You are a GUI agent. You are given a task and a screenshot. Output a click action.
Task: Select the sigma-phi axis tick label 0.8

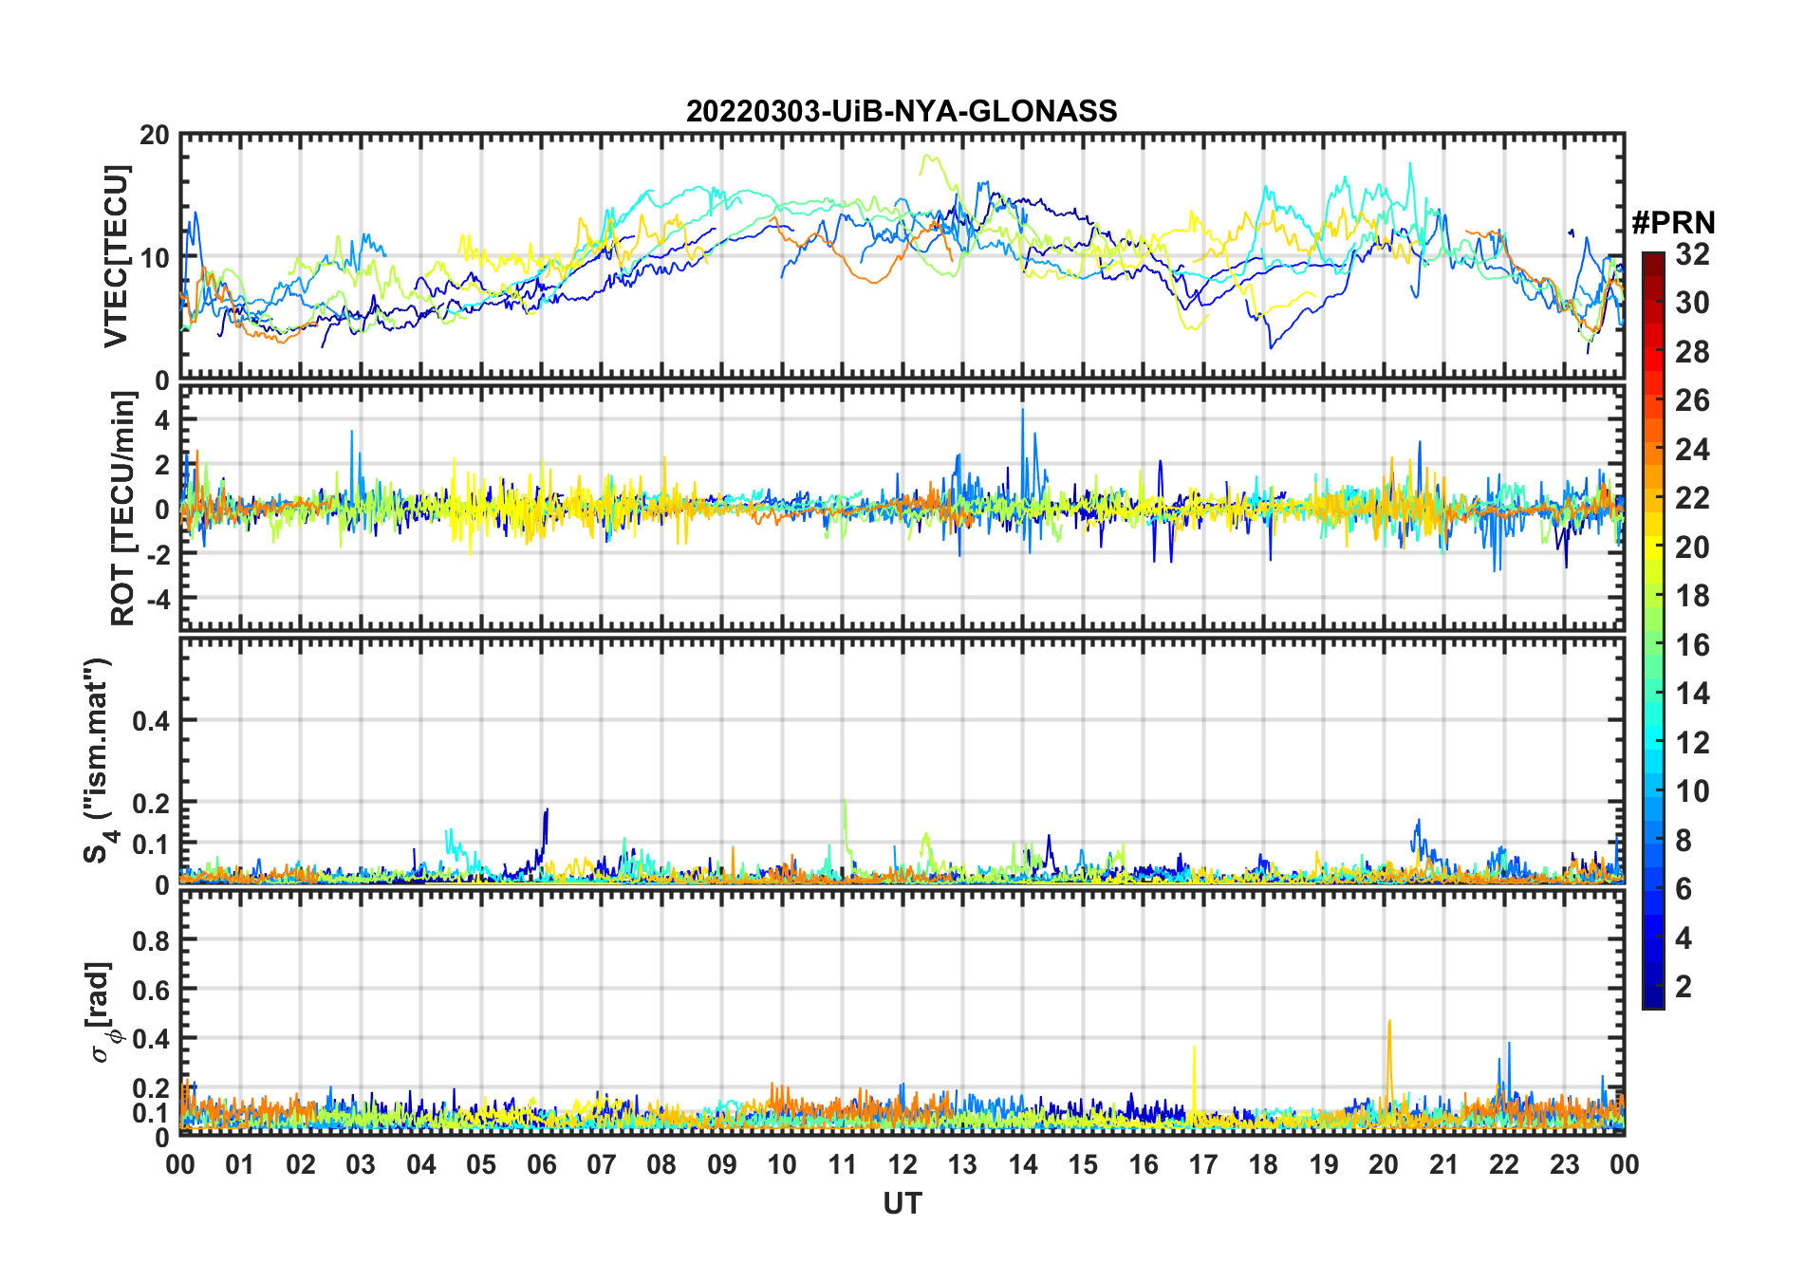click(152, 940)
